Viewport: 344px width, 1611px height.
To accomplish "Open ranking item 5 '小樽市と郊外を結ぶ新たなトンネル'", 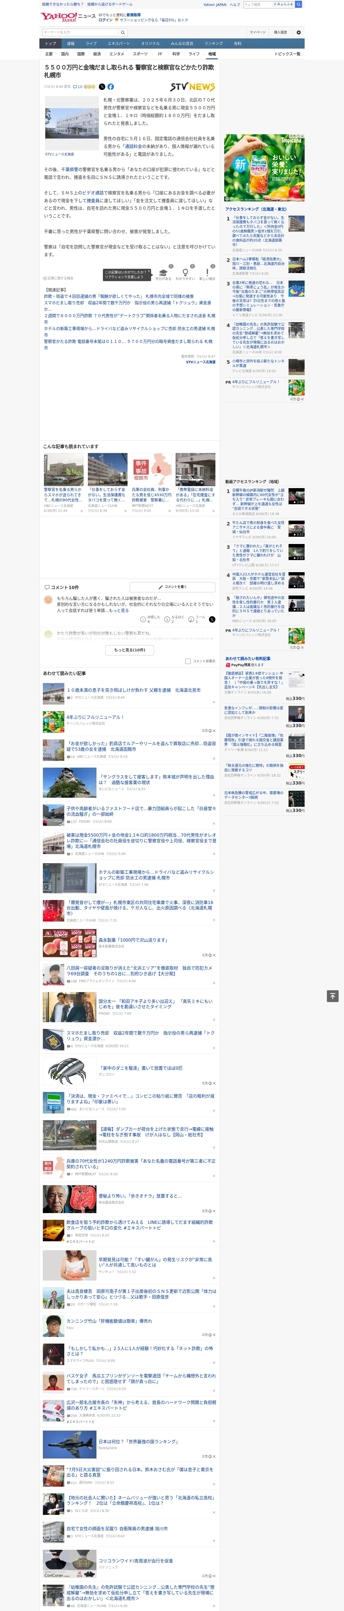I will coord(259,363).
